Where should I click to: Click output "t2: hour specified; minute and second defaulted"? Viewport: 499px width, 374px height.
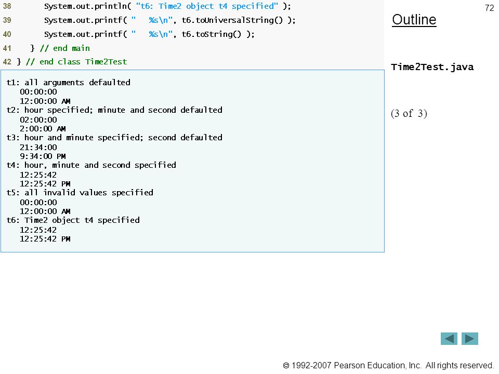[x=114, y=110]
